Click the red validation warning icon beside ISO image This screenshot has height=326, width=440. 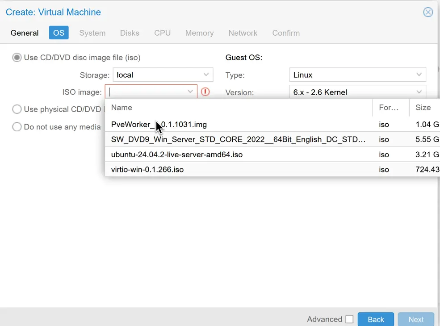[205, 92]
